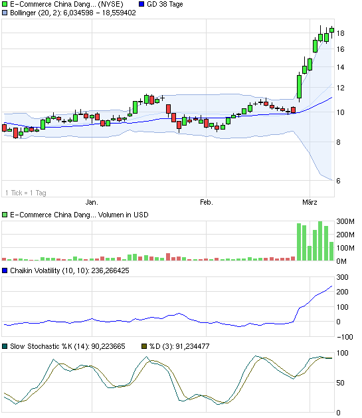This screenshot has height=418, width=362.
Task: Select the E-Commerce China Dang... (NYSE) title
Action: pyautogui.click(x=66, y=4)
